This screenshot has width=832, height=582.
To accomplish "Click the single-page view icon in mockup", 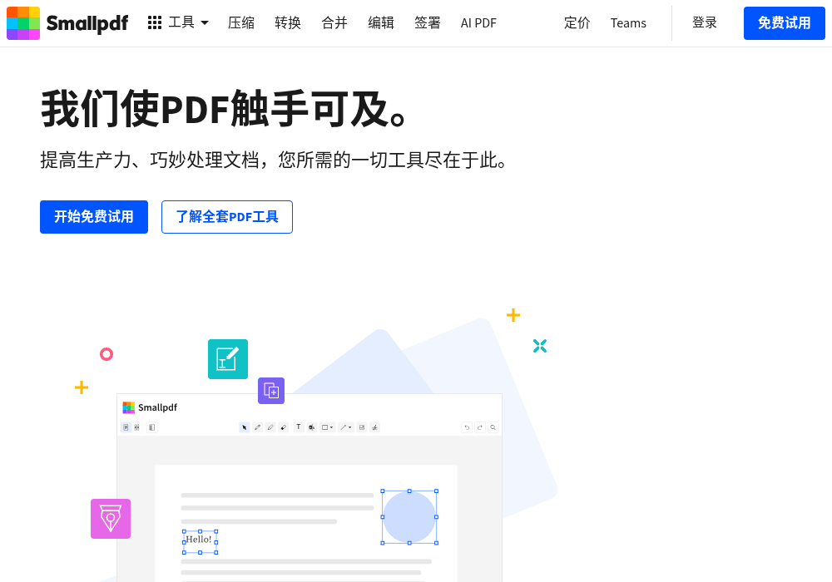I will point(126,427).
